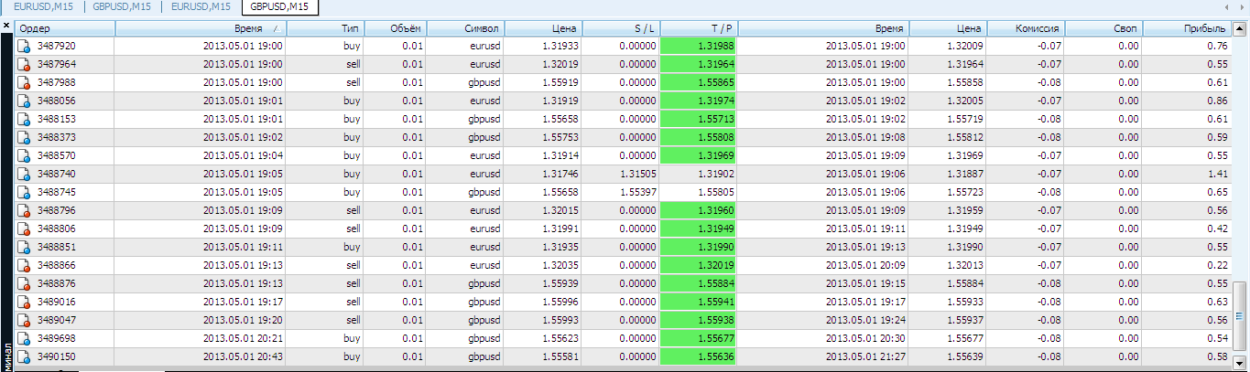1250x372 pixels.
Task: Click the order icon for order 3487988
Action: click(x=26, y=82)
